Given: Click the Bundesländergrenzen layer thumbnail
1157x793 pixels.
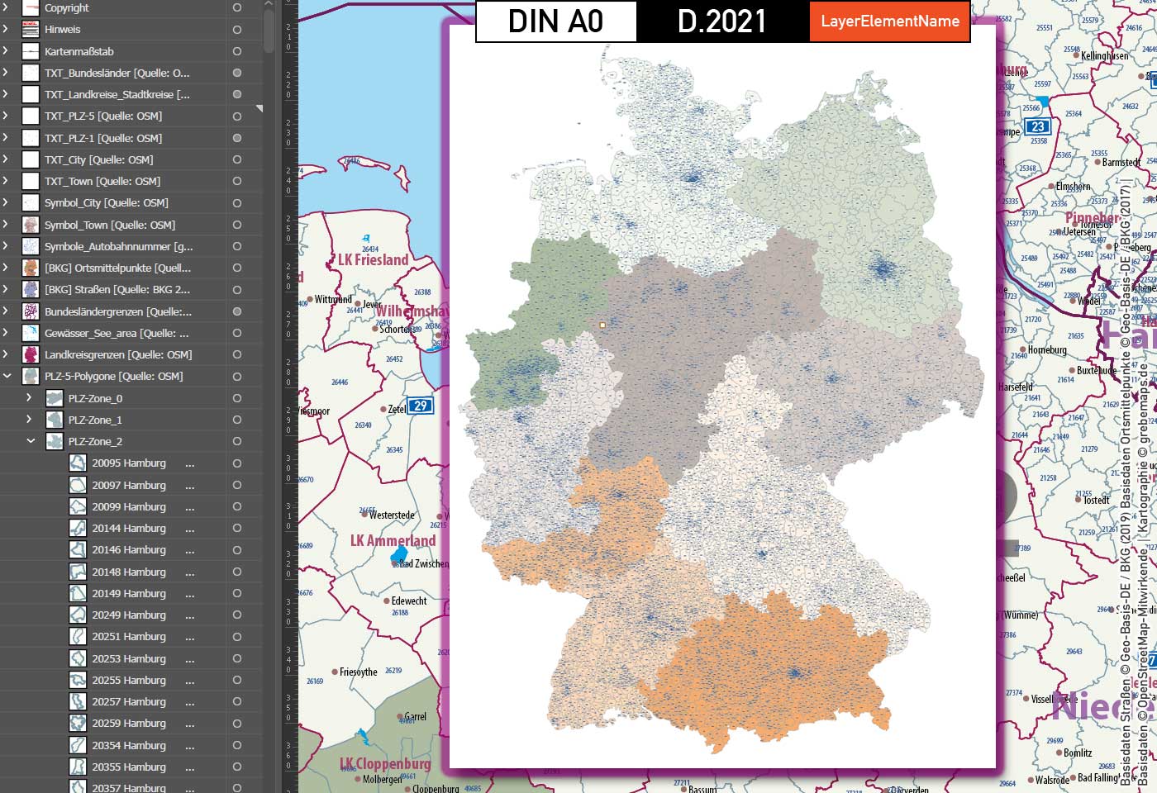Looking at the screenshot, I should click(x=29, y=311).
